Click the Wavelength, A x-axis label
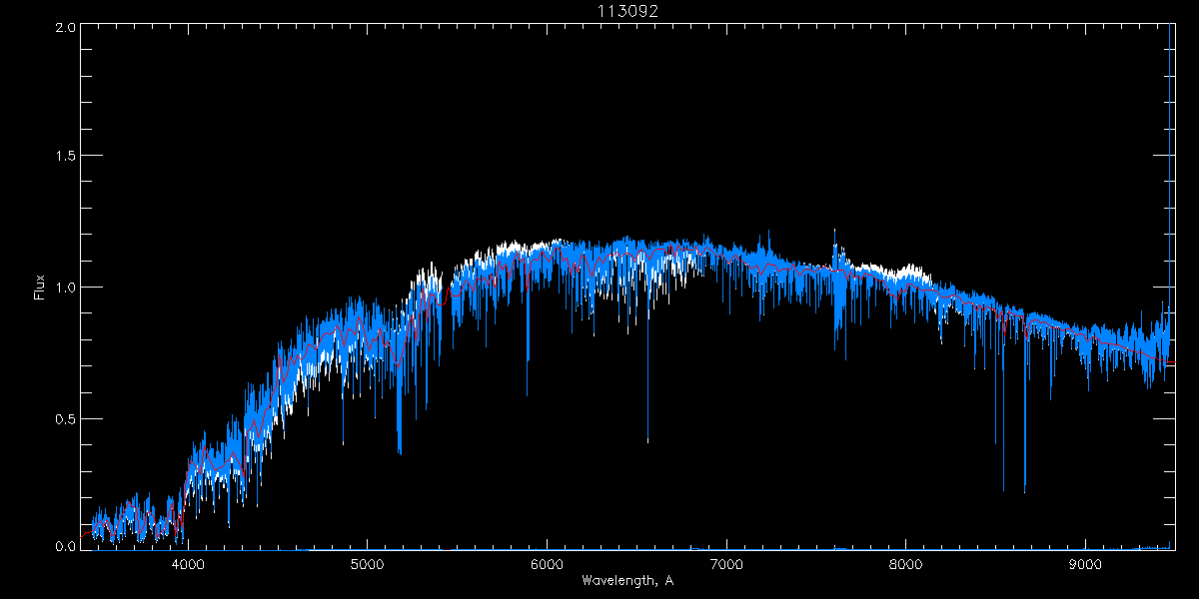Screen dimensions: 1199x599 626,581
